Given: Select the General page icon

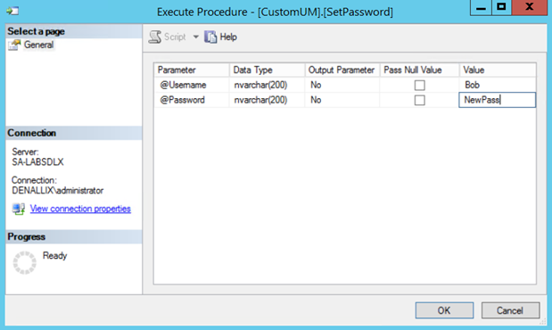Looking at the screenshot, I should (14, 45).
